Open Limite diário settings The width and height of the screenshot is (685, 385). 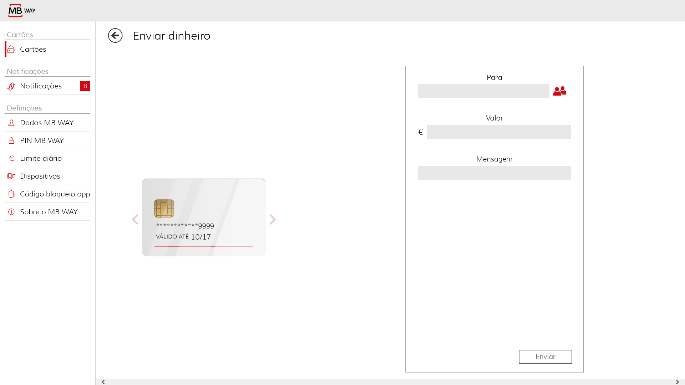click(41, 158)
